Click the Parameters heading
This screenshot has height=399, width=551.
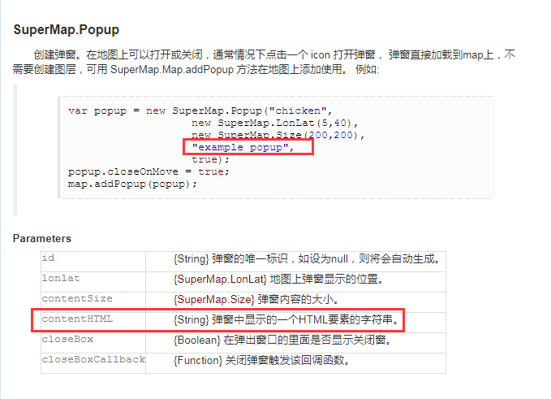point(42,239)
